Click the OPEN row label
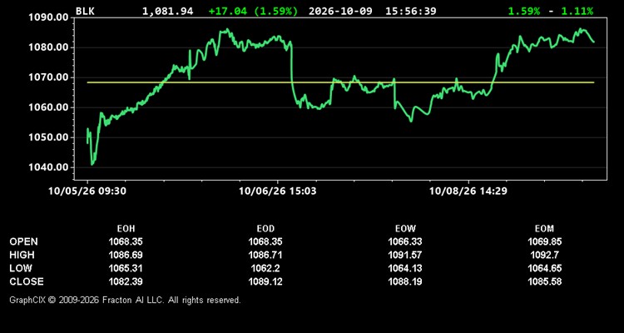 (24, 241)
